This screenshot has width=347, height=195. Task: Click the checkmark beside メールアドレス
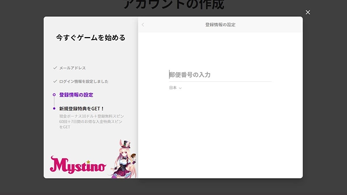tap(55, 68)
